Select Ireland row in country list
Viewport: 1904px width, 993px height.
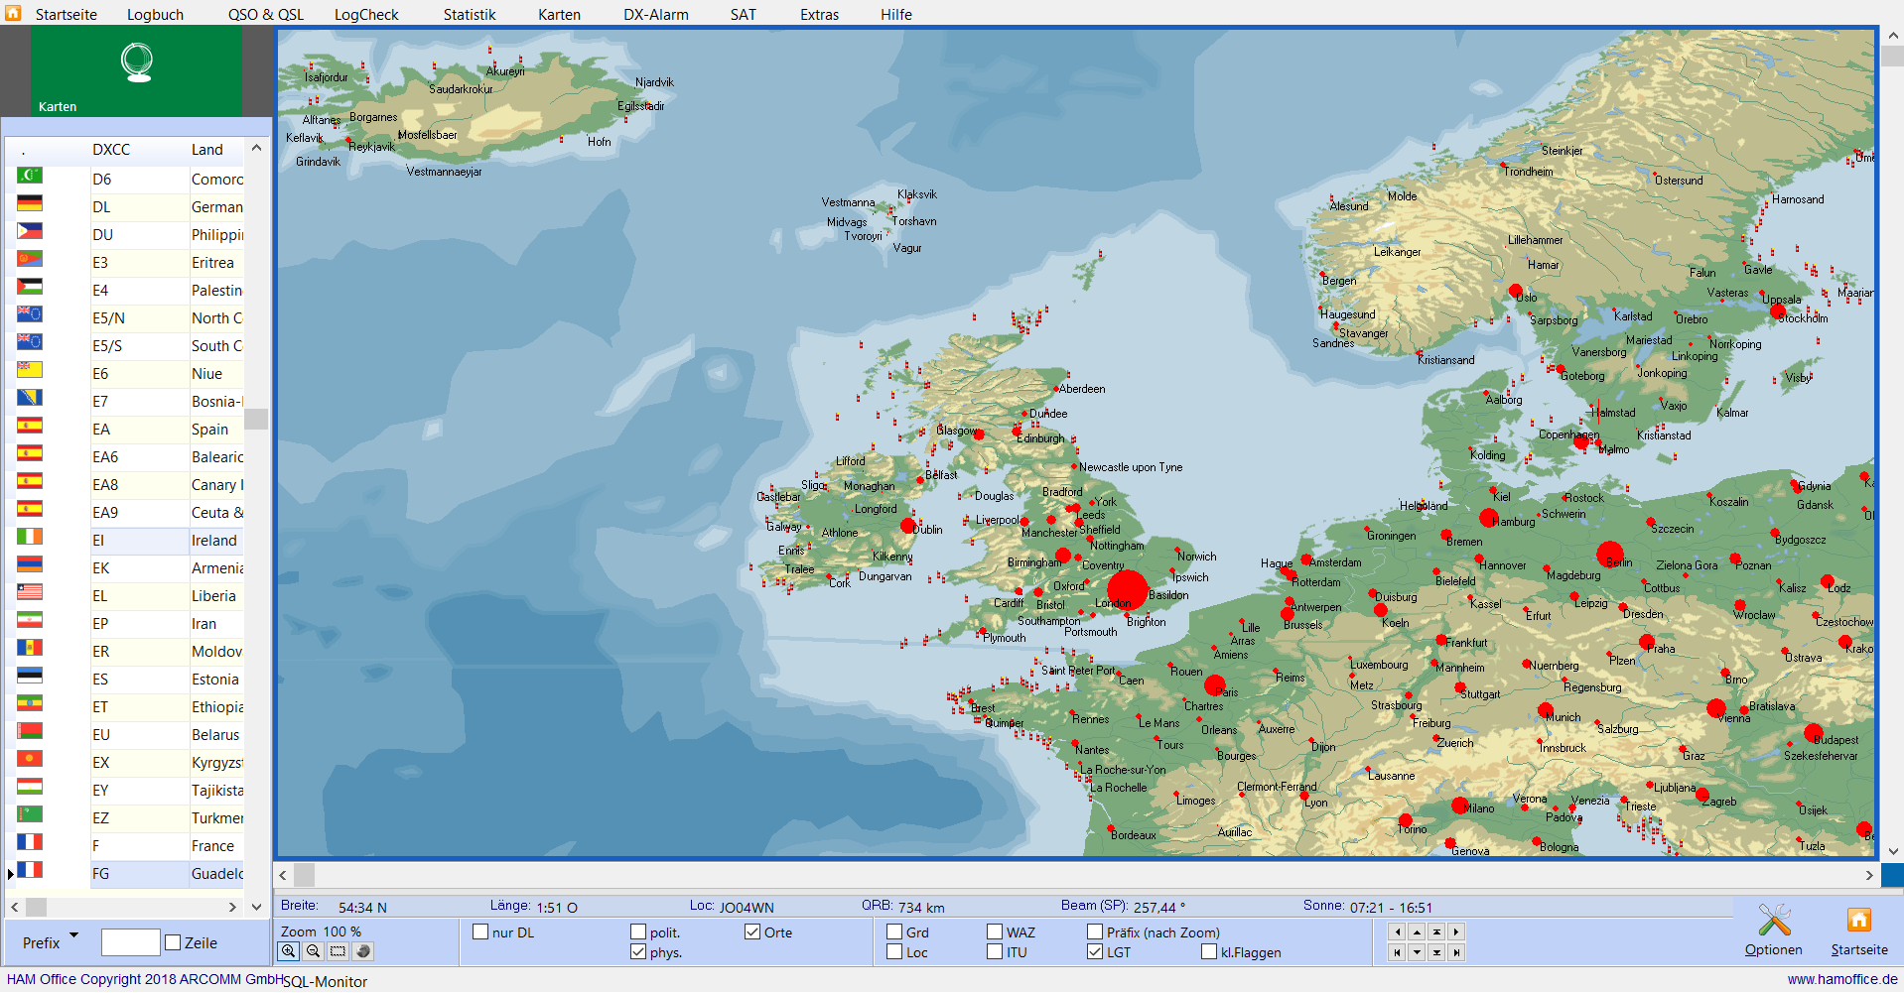213,541
